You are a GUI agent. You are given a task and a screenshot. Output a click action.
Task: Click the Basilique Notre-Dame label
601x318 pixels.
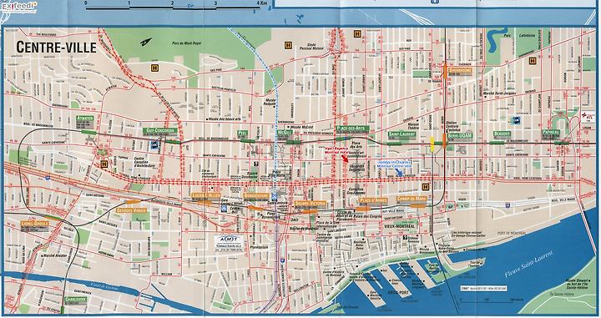(x=360, y=245)
